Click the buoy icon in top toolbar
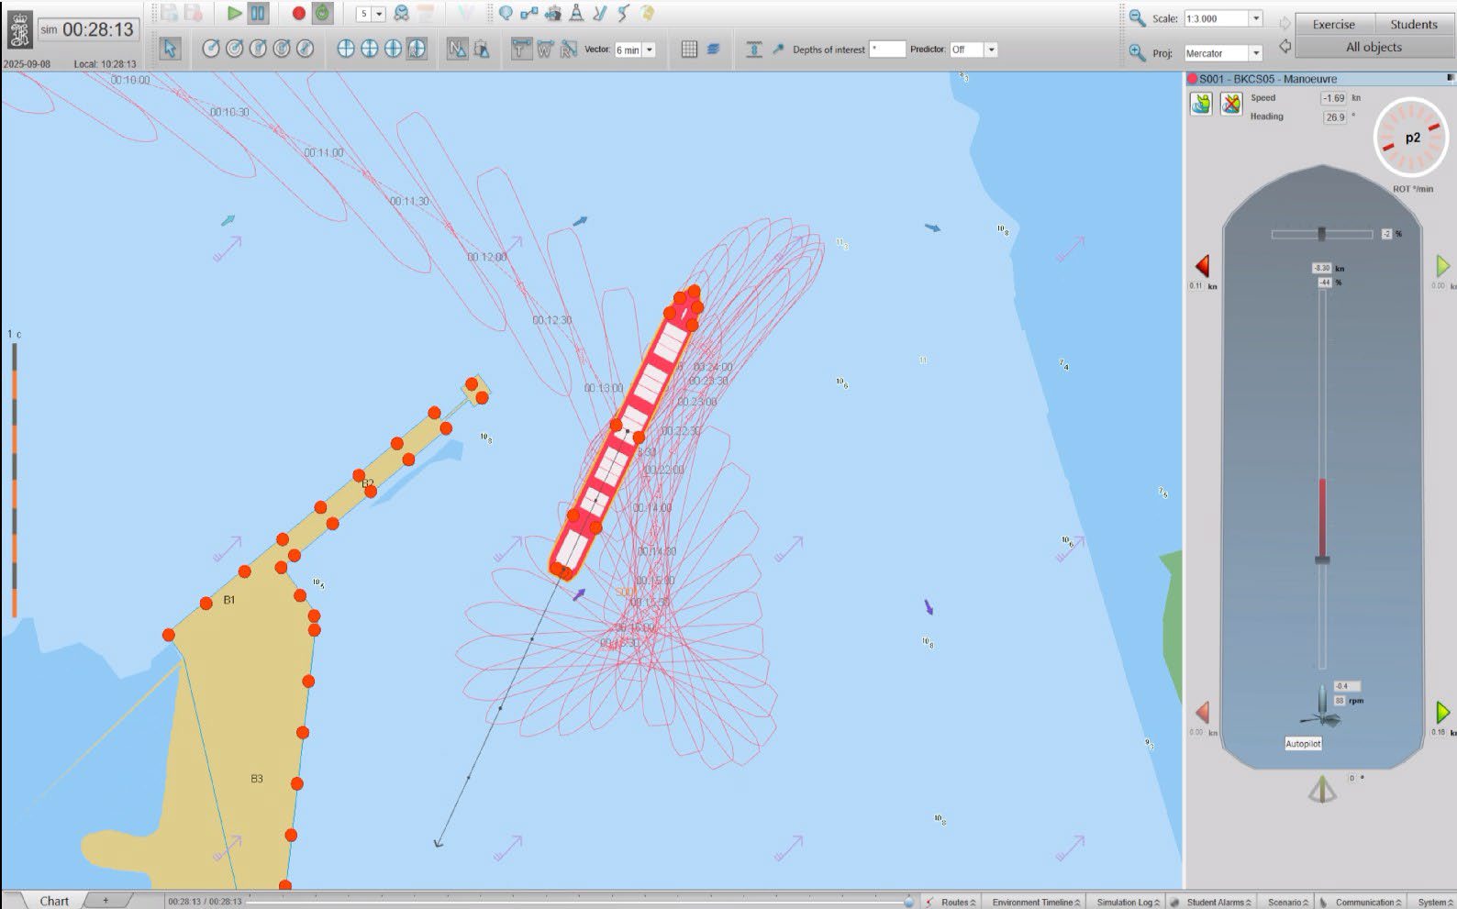 576,14
